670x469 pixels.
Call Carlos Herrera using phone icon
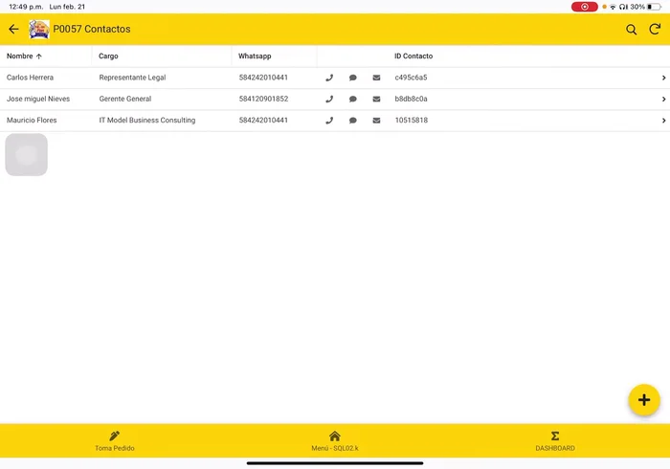(x=329, y=78)
